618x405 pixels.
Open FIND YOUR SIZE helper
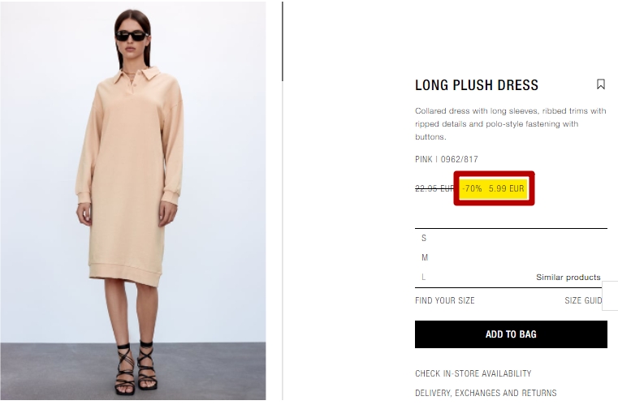point(444,300)
